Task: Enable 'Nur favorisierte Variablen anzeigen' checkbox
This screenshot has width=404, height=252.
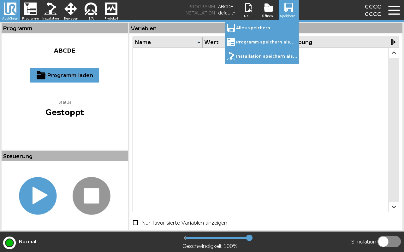Action: 135,223
